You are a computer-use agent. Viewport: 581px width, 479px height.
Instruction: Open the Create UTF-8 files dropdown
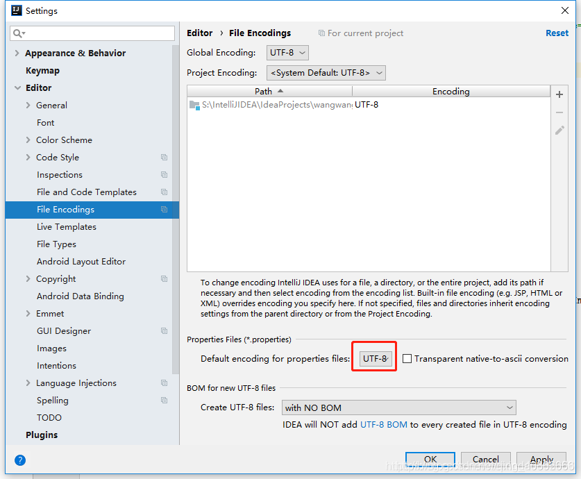point(398,407)
